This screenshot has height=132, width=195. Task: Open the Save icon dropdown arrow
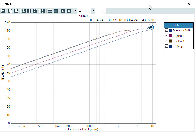point(6,11)
